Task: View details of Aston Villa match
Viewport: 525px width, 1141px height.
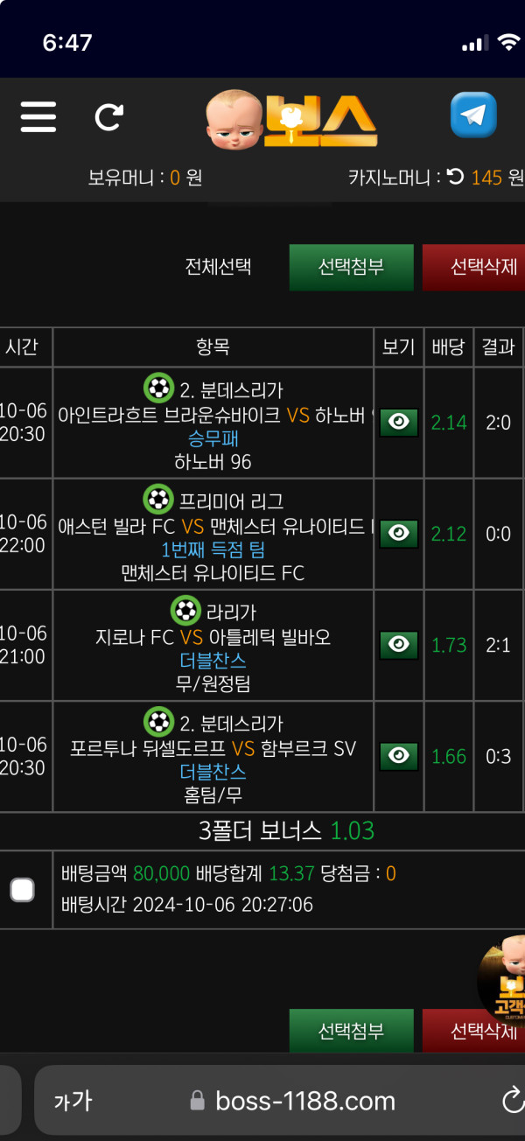Action: (398, 534)
